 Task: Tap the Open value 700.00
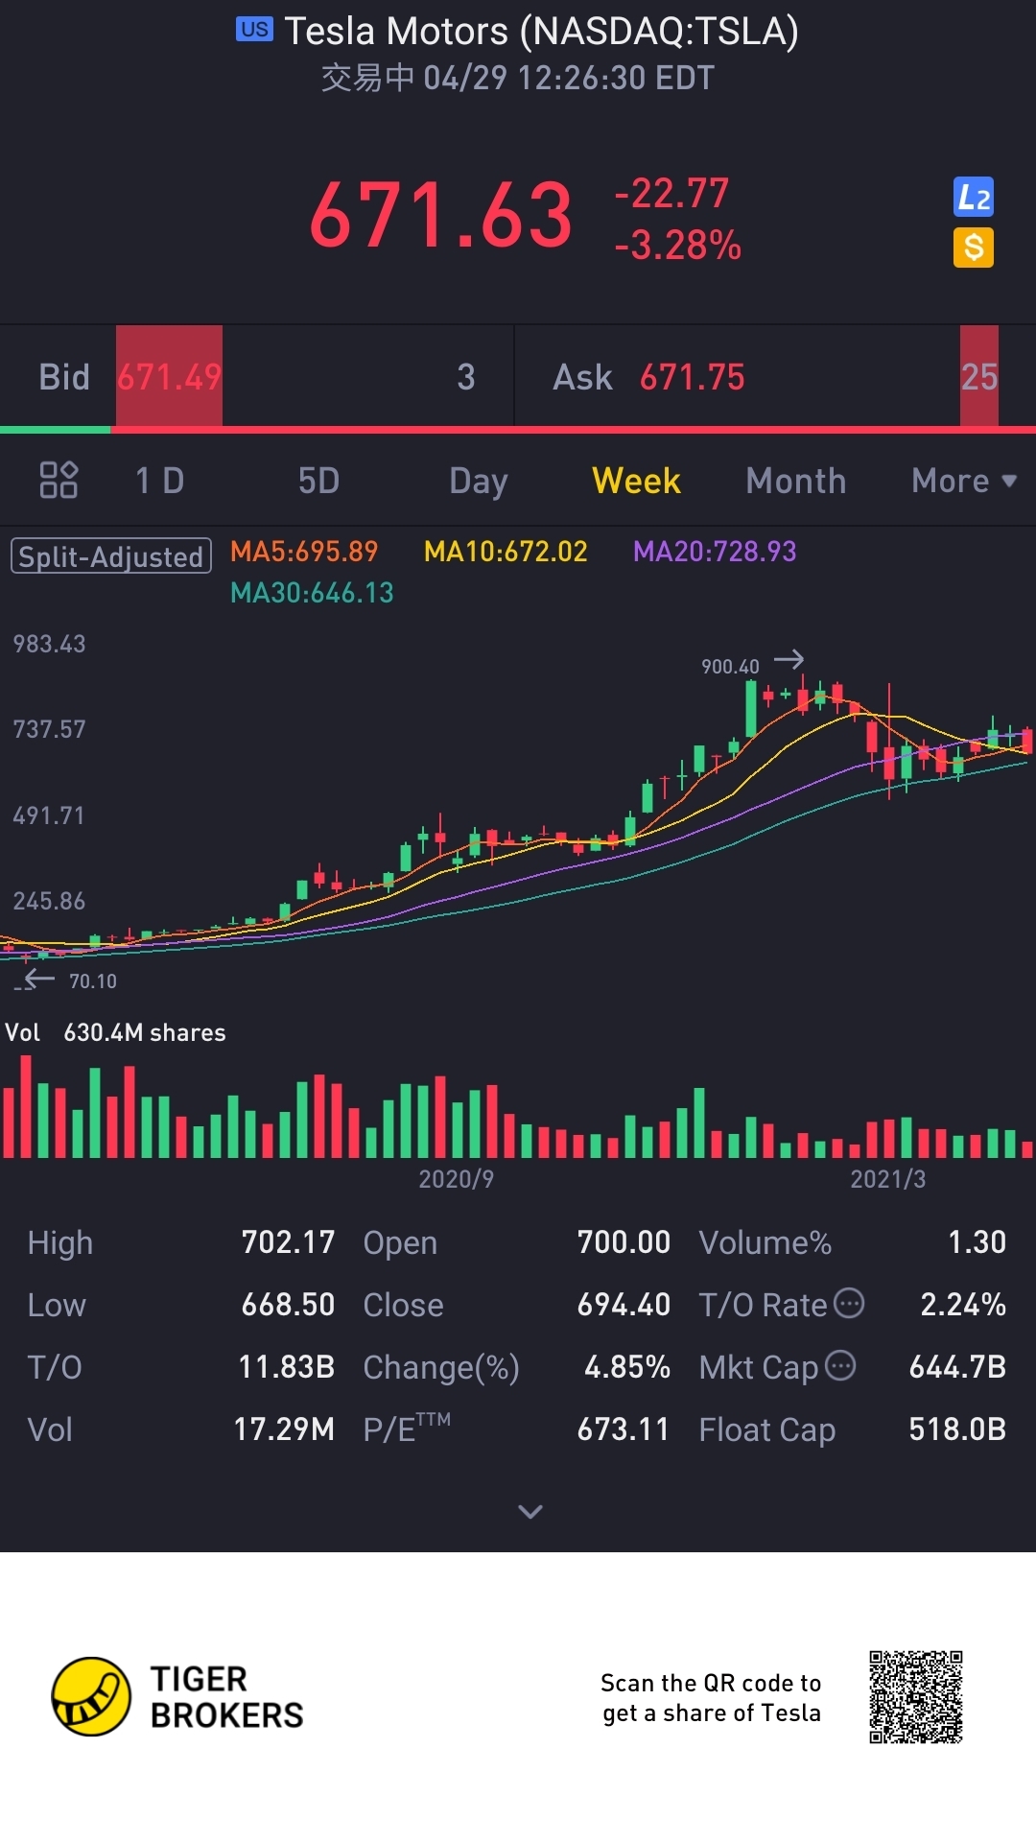point(624,1242)
